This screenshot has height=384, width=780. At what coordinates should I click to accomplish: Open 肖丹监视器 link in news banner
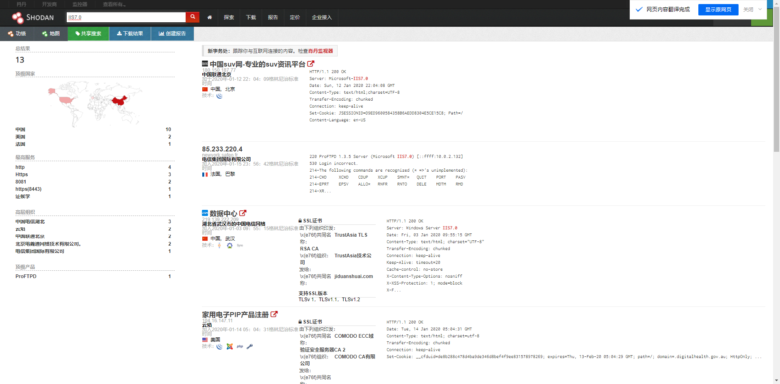tap(321, 51)
